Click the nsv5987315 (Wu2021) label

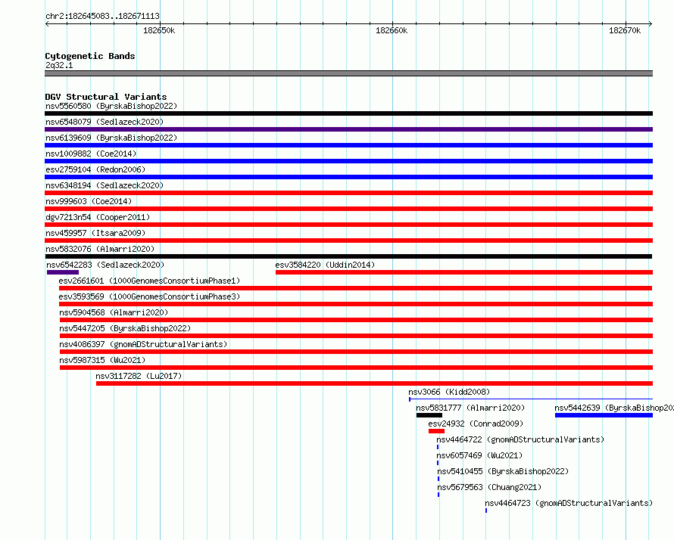click(102, 360)
